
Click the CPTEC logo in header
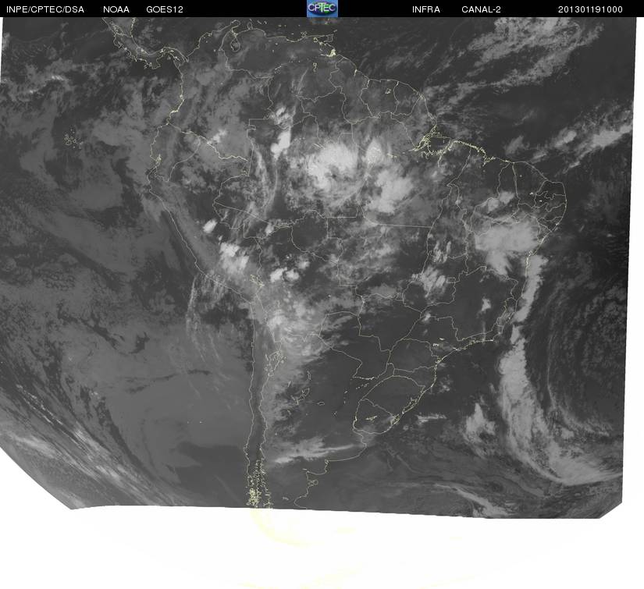(x=322, y=9)
